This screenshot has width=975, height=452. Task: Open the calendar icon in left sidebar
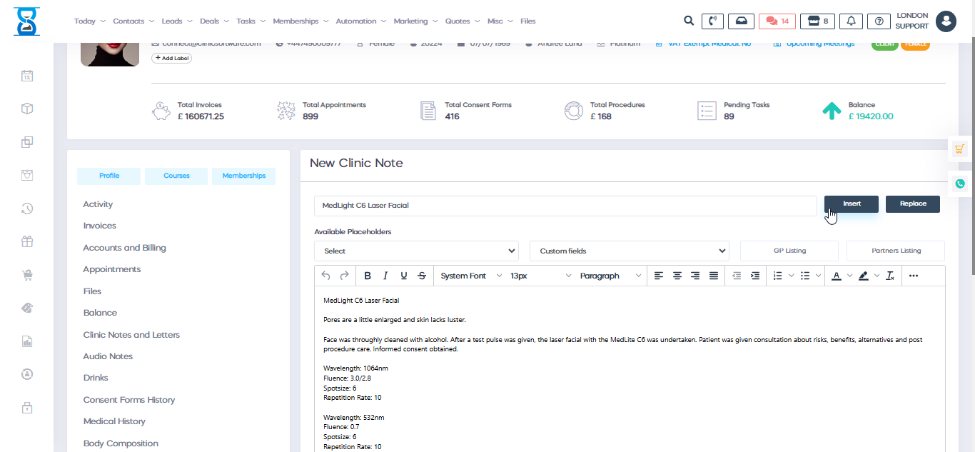coord(27,76)
